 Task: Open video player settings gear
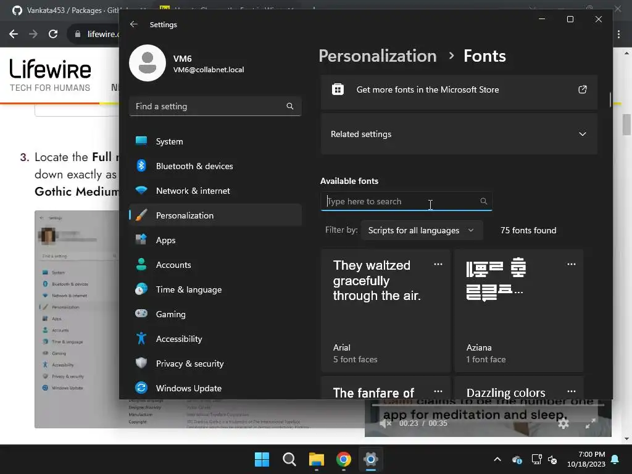click(x=563, y=423)
